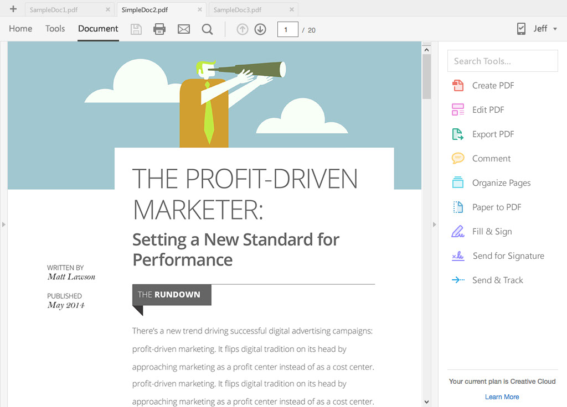The width and height of the screenshot is (567, 407).
Task: Click the Search Tools input field
Action: point(502,61)
